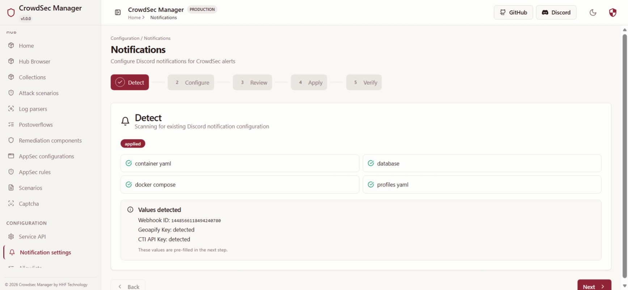This screenshot has width=628, height=290.
Task: Open Attack scenarios in the sidebar
Action: pos(39,93)
